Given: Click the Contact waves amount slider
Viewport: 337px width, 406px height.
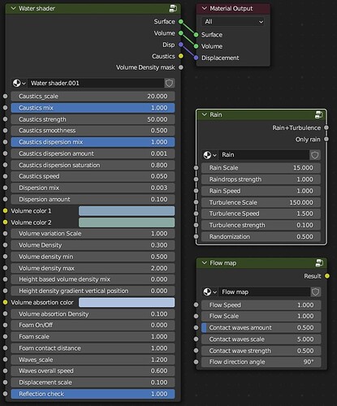Looking at the screenshot, I should pos(261,328).
